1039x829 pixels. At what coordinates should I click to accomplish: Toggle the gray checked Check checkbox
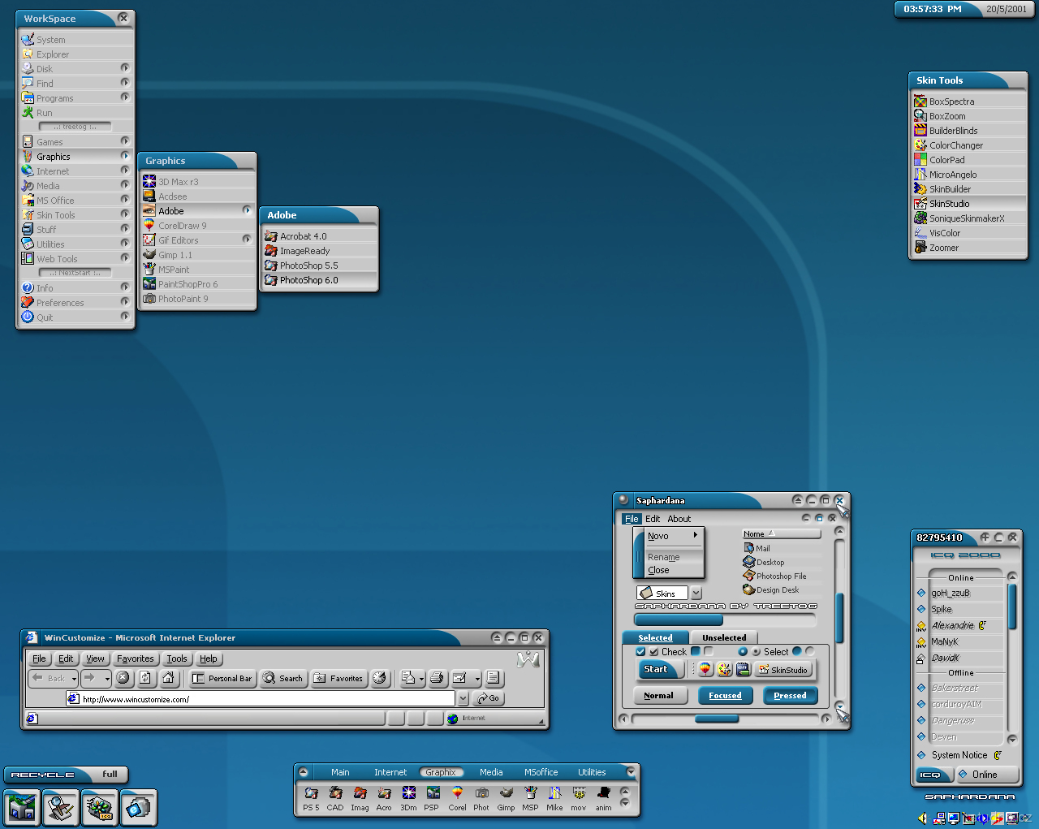coord(654,651)
